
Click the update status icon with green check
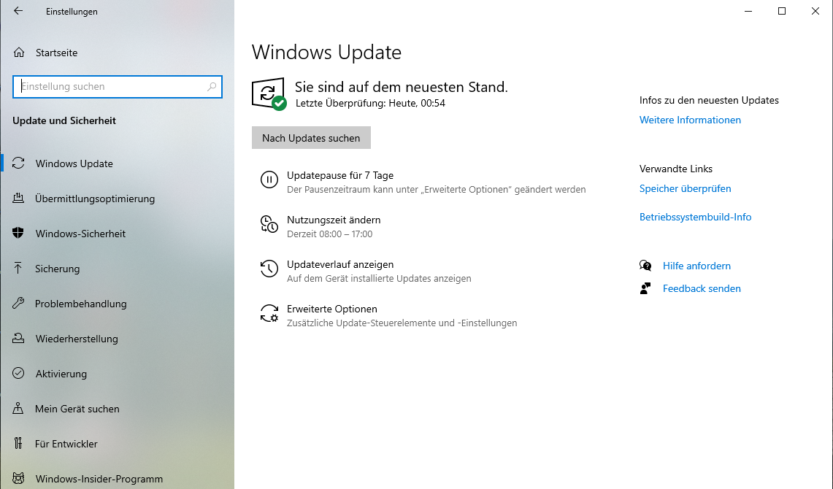[x=269, y=94]
